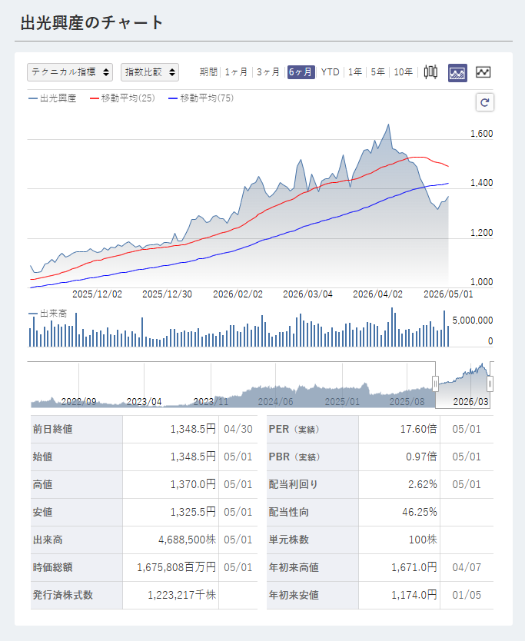Click PER value 17.60倍
Viewport: 525px width, 641px height.
click(418, 429)
